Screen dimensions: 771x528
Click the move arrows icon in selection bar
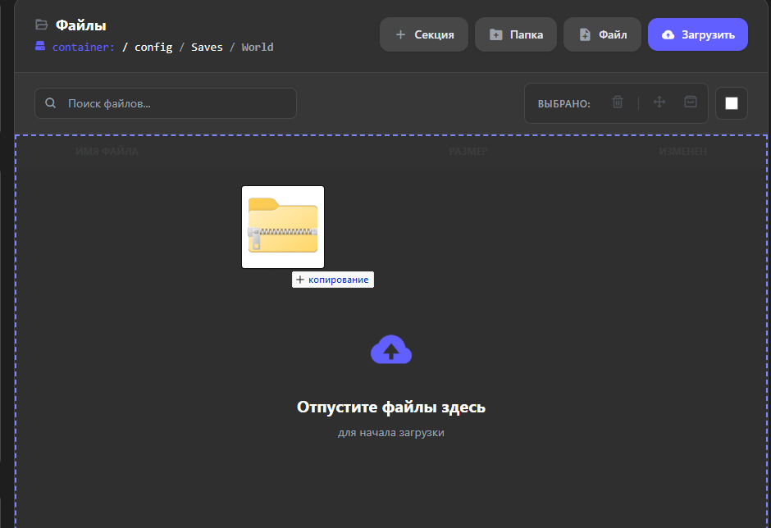[659, 102]
